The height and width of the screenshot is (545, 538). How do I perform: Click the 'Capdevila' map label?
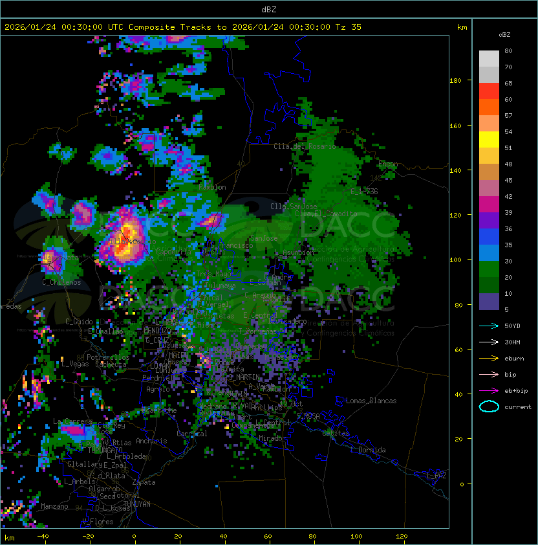pyautogui.click(x=173, y=251)
